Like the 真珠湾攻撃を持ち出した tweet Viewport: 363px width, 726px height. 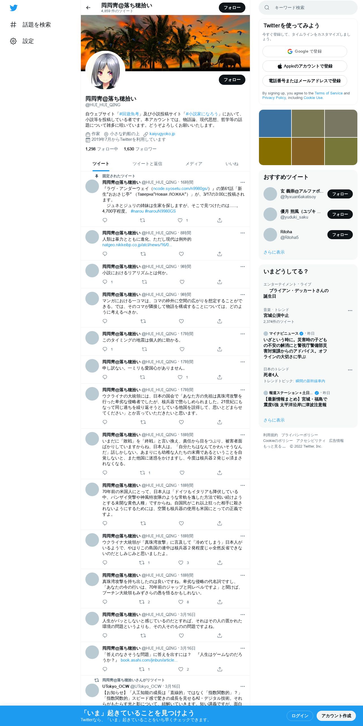point(181,602)
